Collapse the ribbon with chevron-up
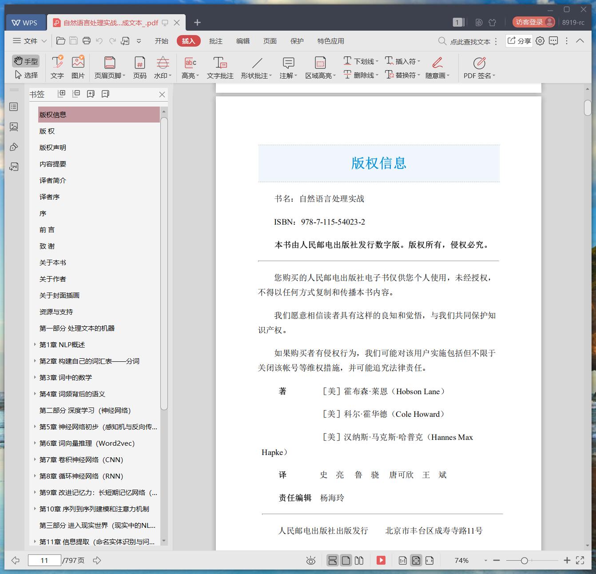 click(580, 41)
